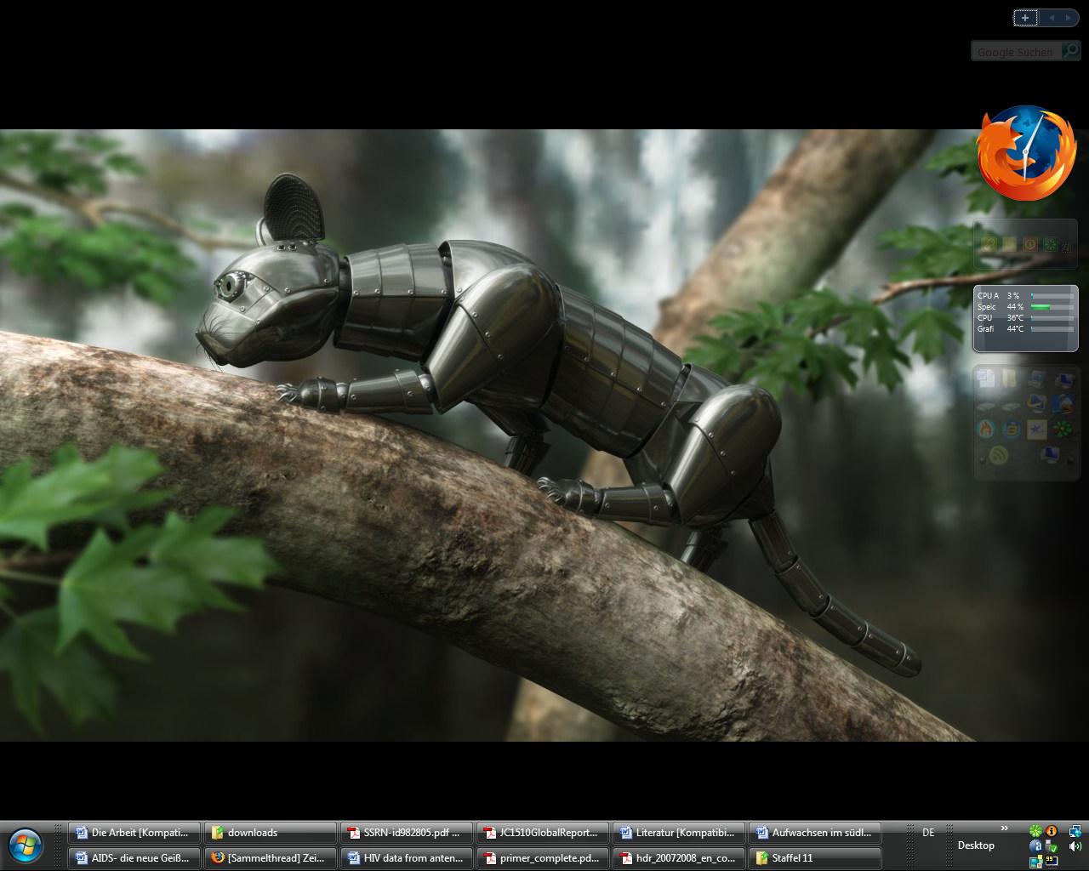This screenshot has width=1089, height=871.
Task: Click the Google search magnifier button
Action: coord(1069,52)
